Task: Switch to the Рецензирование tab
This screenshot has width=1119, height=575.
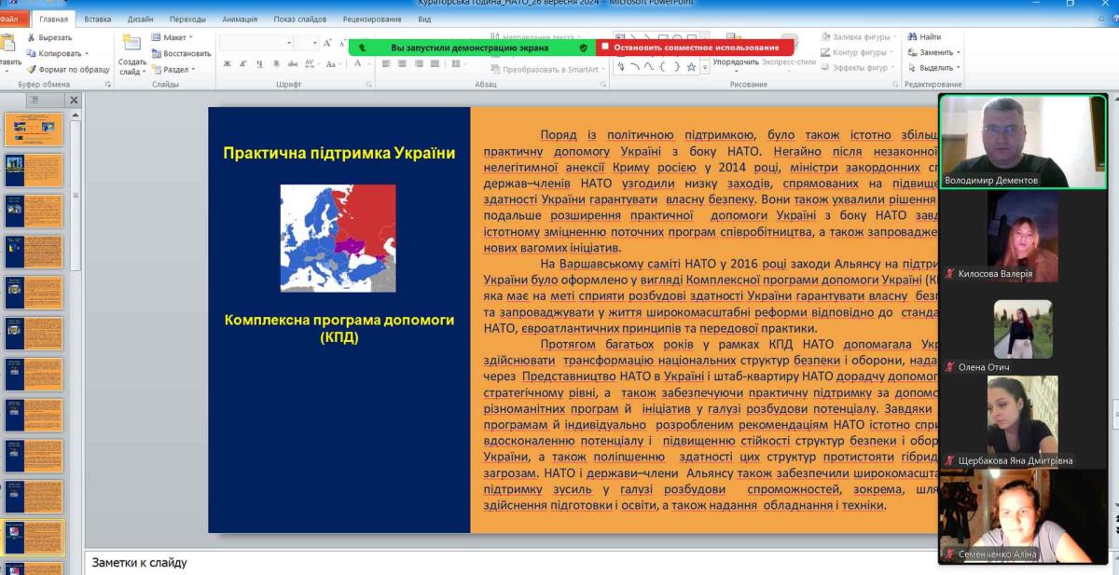Action: point(371,19)
